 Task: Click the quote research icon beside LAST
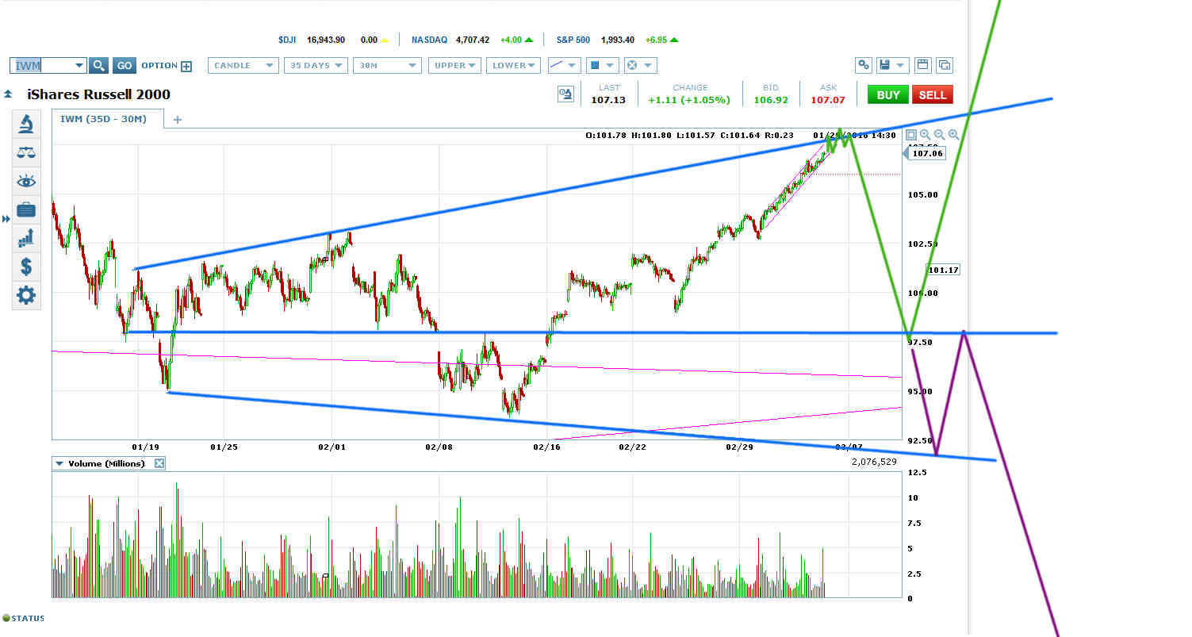click(x=565, y=94)
